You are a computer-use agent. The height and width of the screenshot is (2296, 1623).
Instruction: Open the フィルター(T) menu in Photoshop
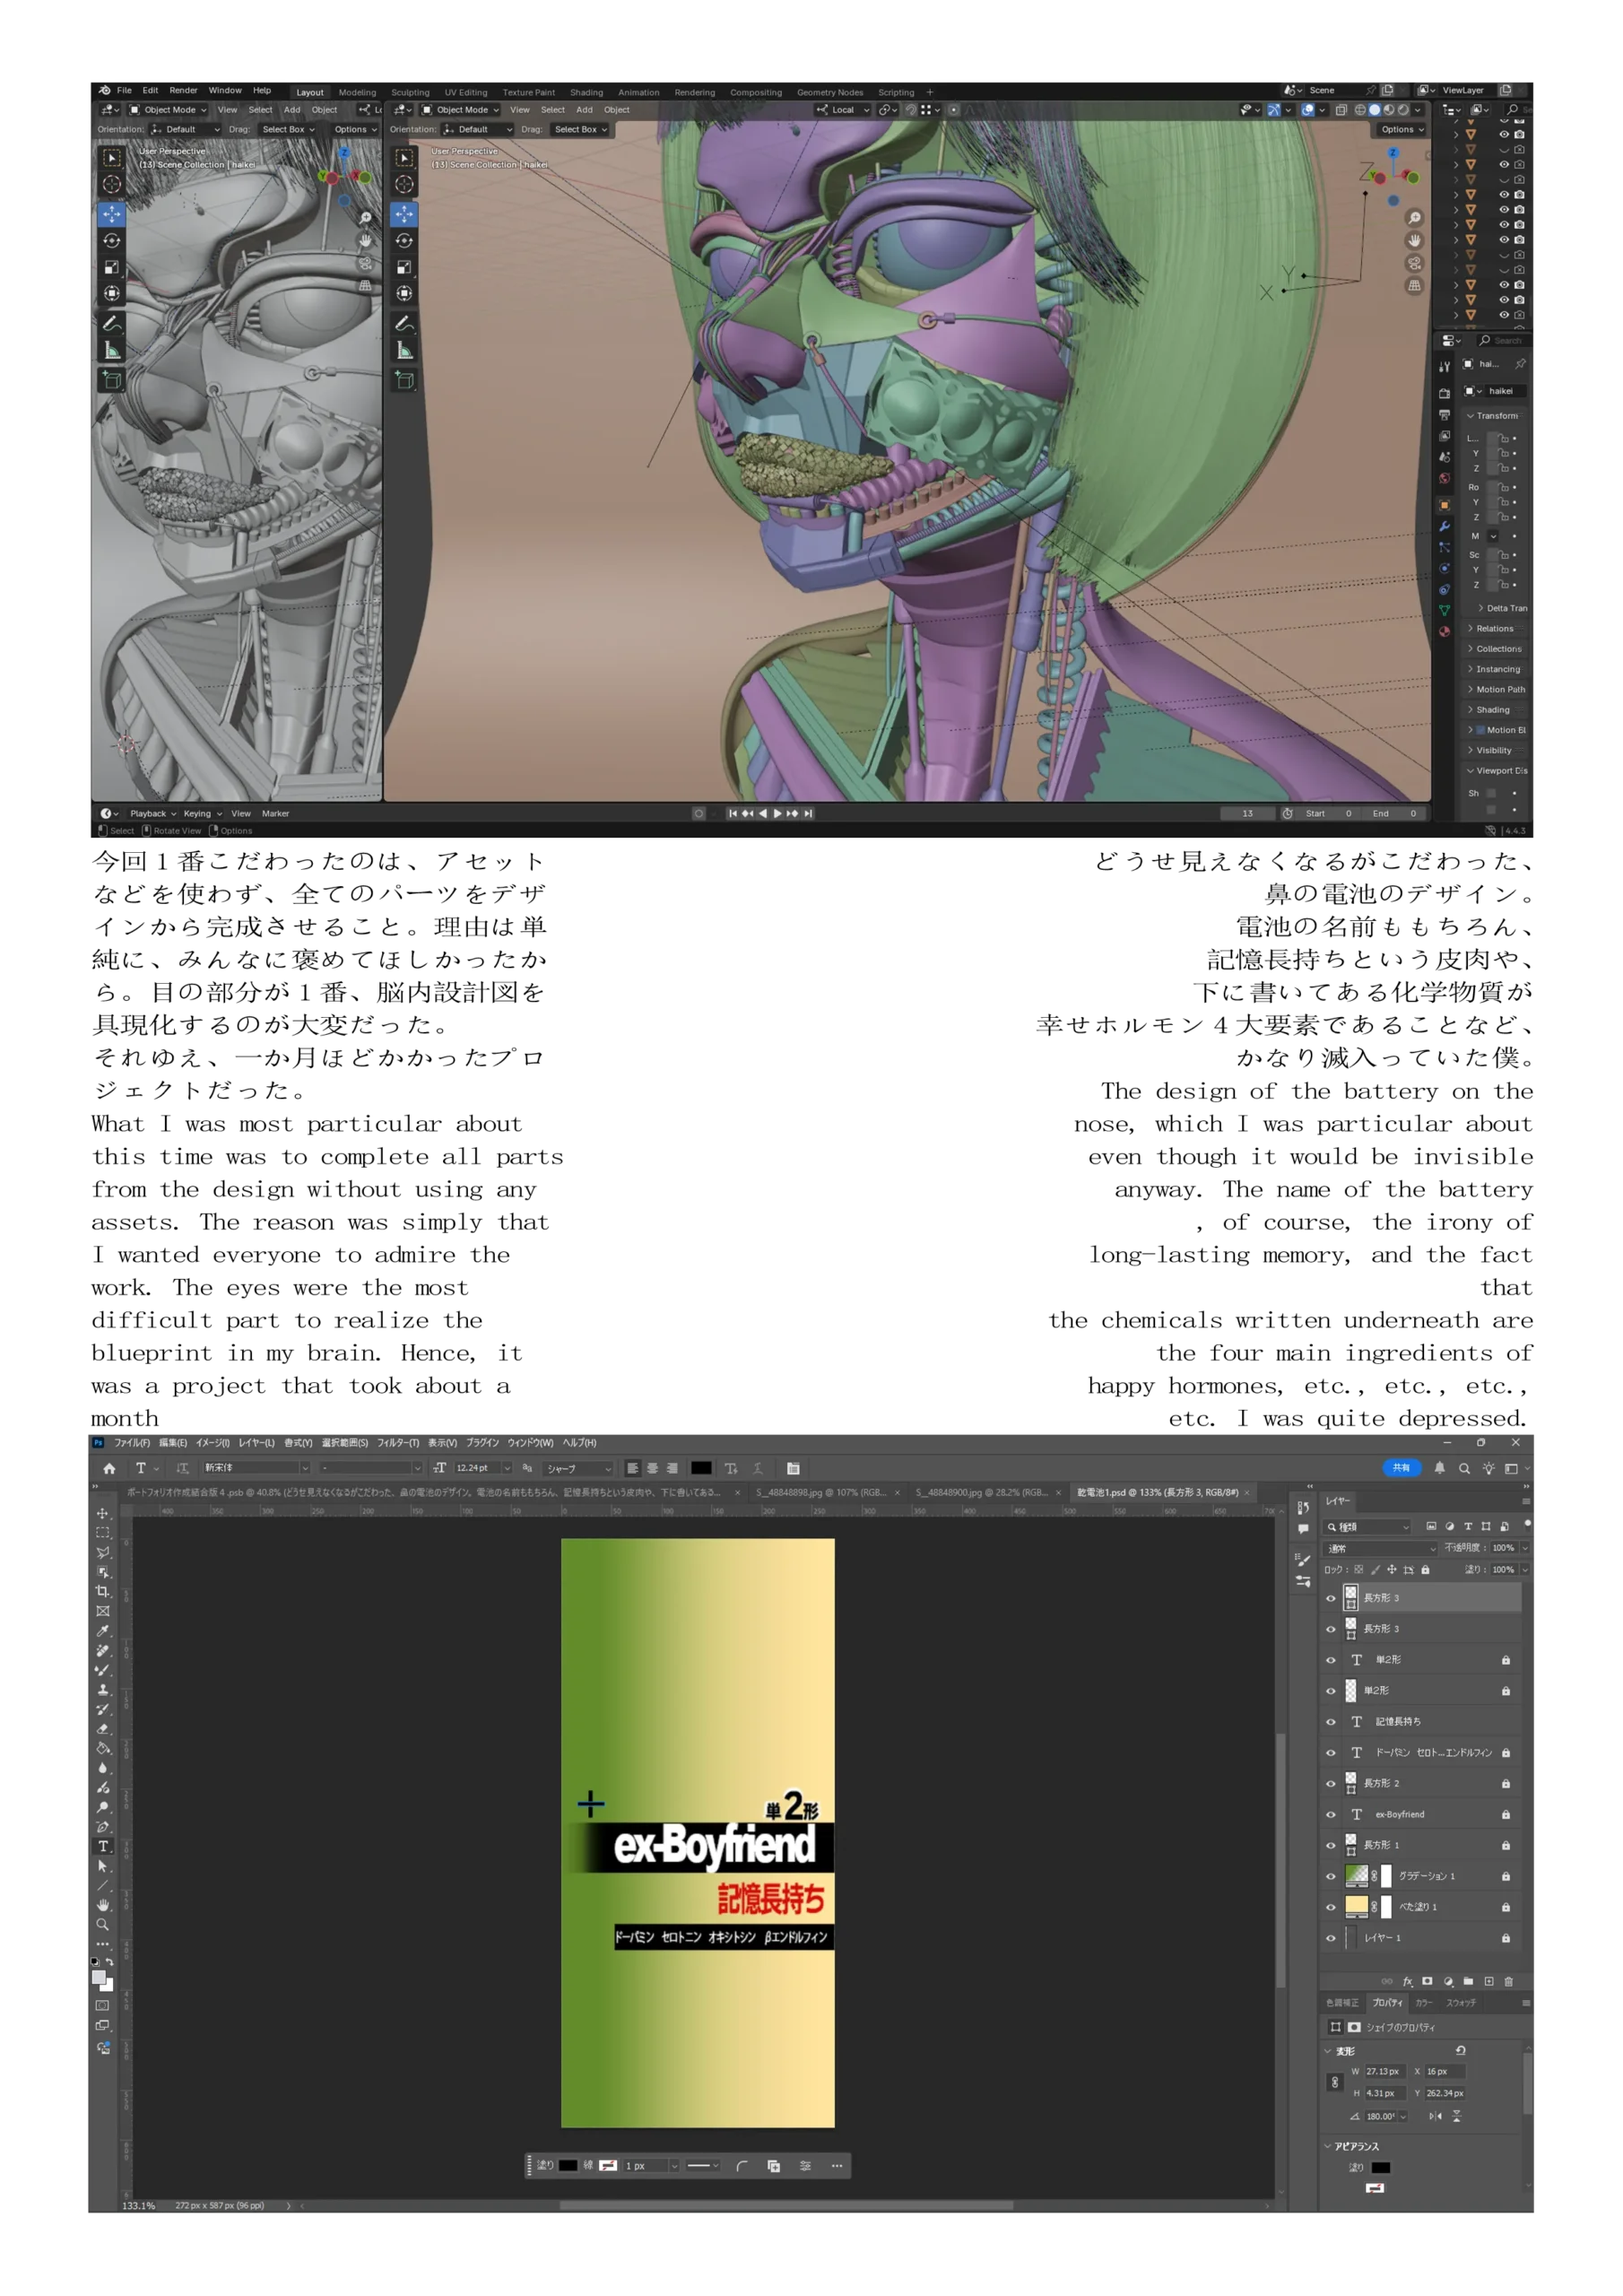[x=397, y=1442]
